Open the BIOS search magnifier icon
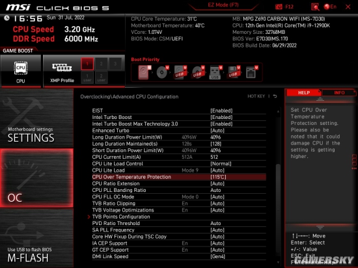The image size is (358, 268). point(315,7)
